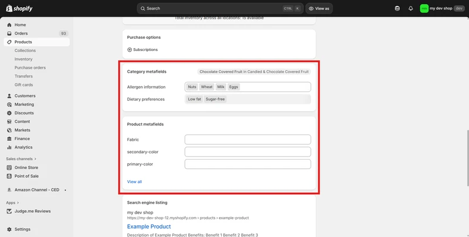469x237 pixels.
Task: Click the Fabric metafield input
Action: (x=247, y=140)
